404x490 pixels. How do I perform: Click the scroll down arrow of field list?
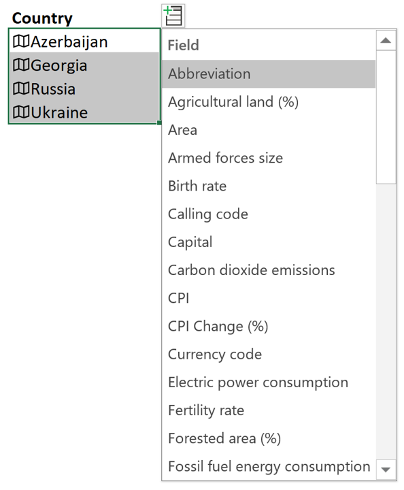click(386, 470)
